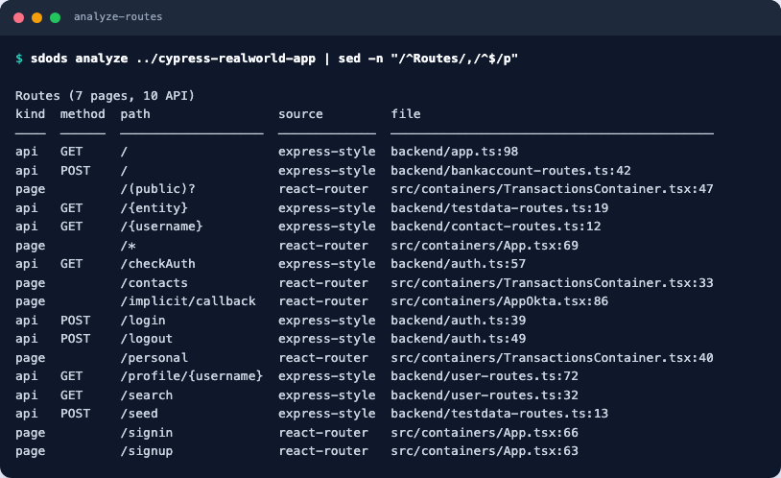Select src/containers/TransactionsContainer.tsx:40
The image size is (781, 478).
552,357
